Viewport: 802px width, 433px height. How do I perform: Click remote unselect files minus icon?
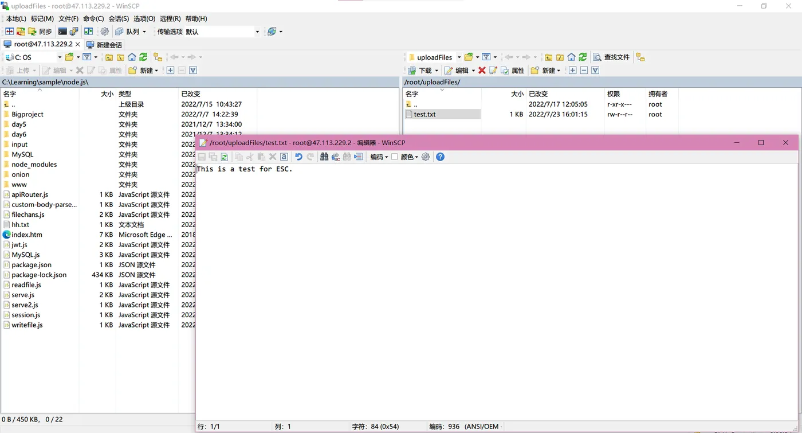584,70
